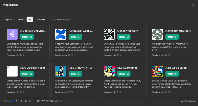Image resolution: width=198 pixels, height=106 pixels.
Task: Go to page 129 in pagination
Action: coord(52,101)
